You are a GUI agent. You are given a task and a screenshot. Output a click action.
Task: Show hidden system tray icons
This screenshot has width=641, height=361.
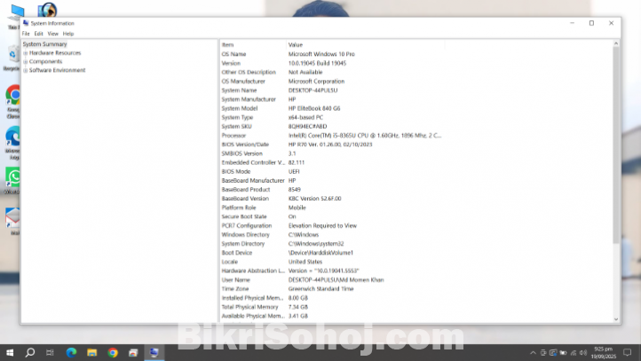tap(533, 353)
